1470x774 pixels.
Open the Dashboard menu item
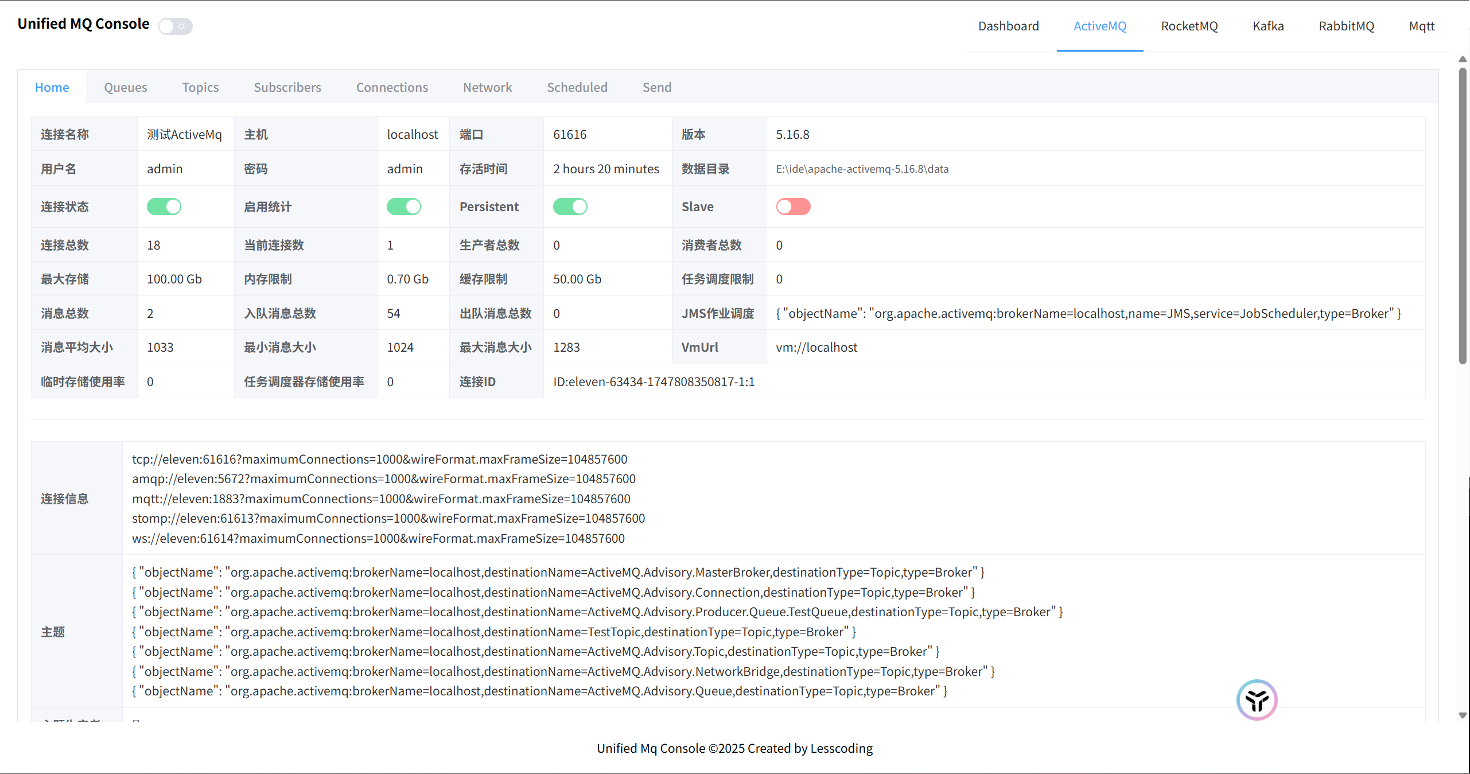1008,26
